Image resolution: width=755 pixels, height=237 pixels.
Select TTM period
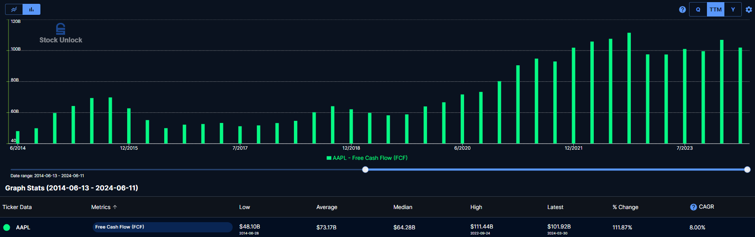pyautogui.click(x=715, y=9)
